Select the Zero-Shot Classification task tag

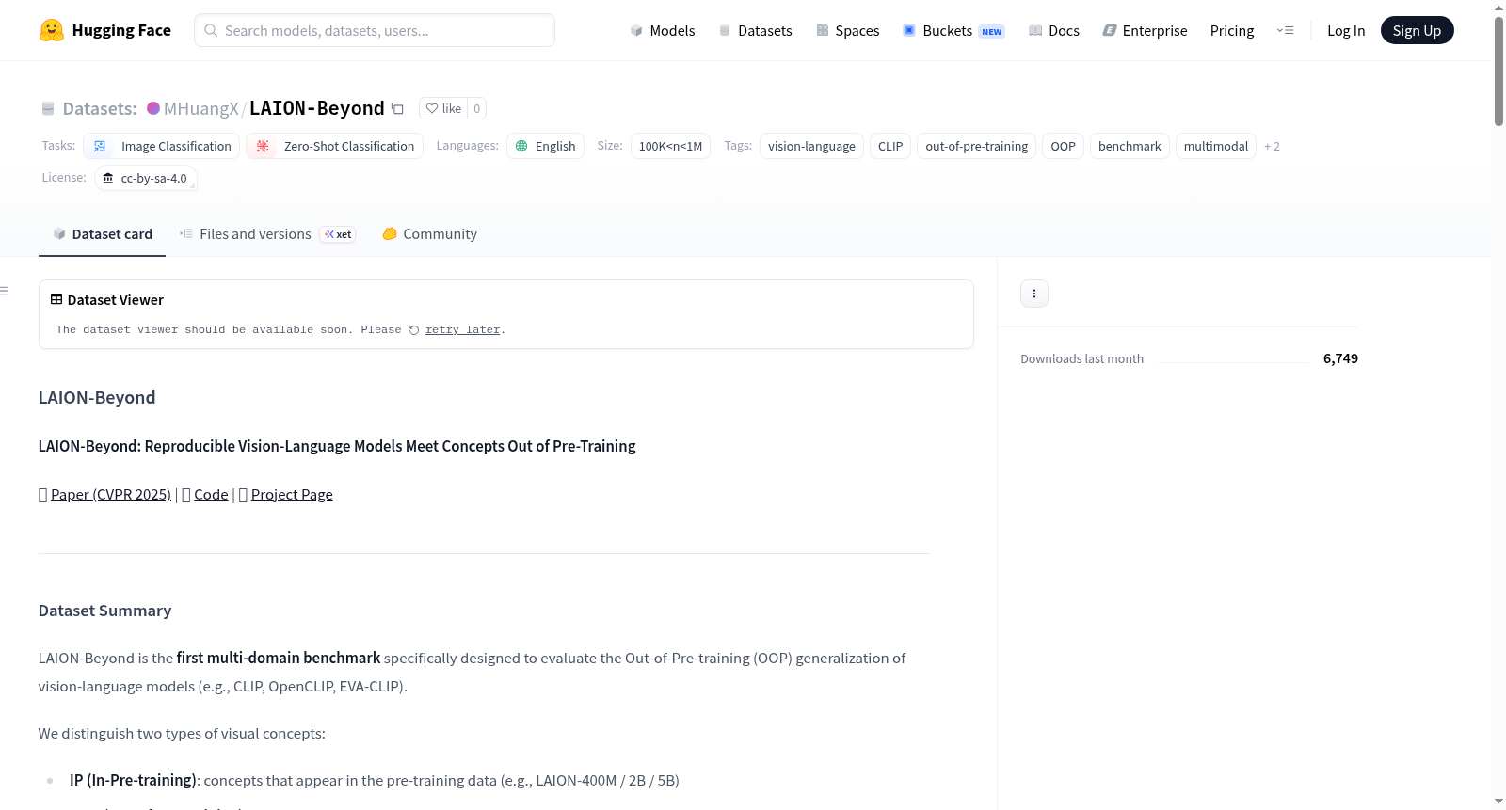pos(334,146)
